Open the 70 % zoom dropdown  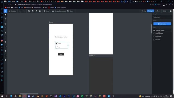(166, 11)
